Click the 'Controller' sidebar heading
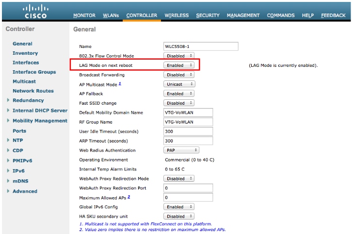This screenshot has width=353, height=234. (x=20, y=29)
